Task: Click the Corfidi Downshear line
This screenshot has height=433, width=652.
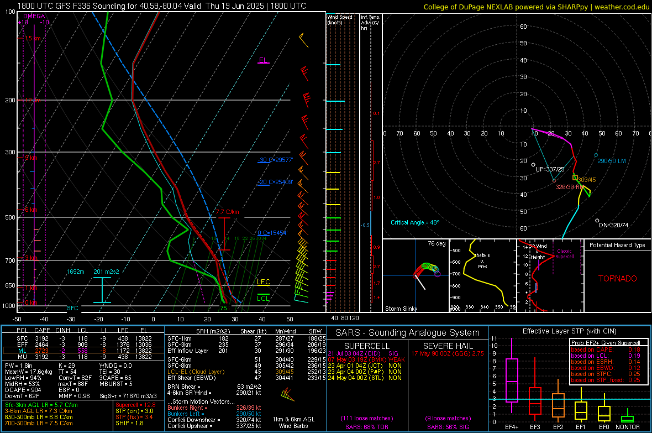Action: (x=214, y=420)
